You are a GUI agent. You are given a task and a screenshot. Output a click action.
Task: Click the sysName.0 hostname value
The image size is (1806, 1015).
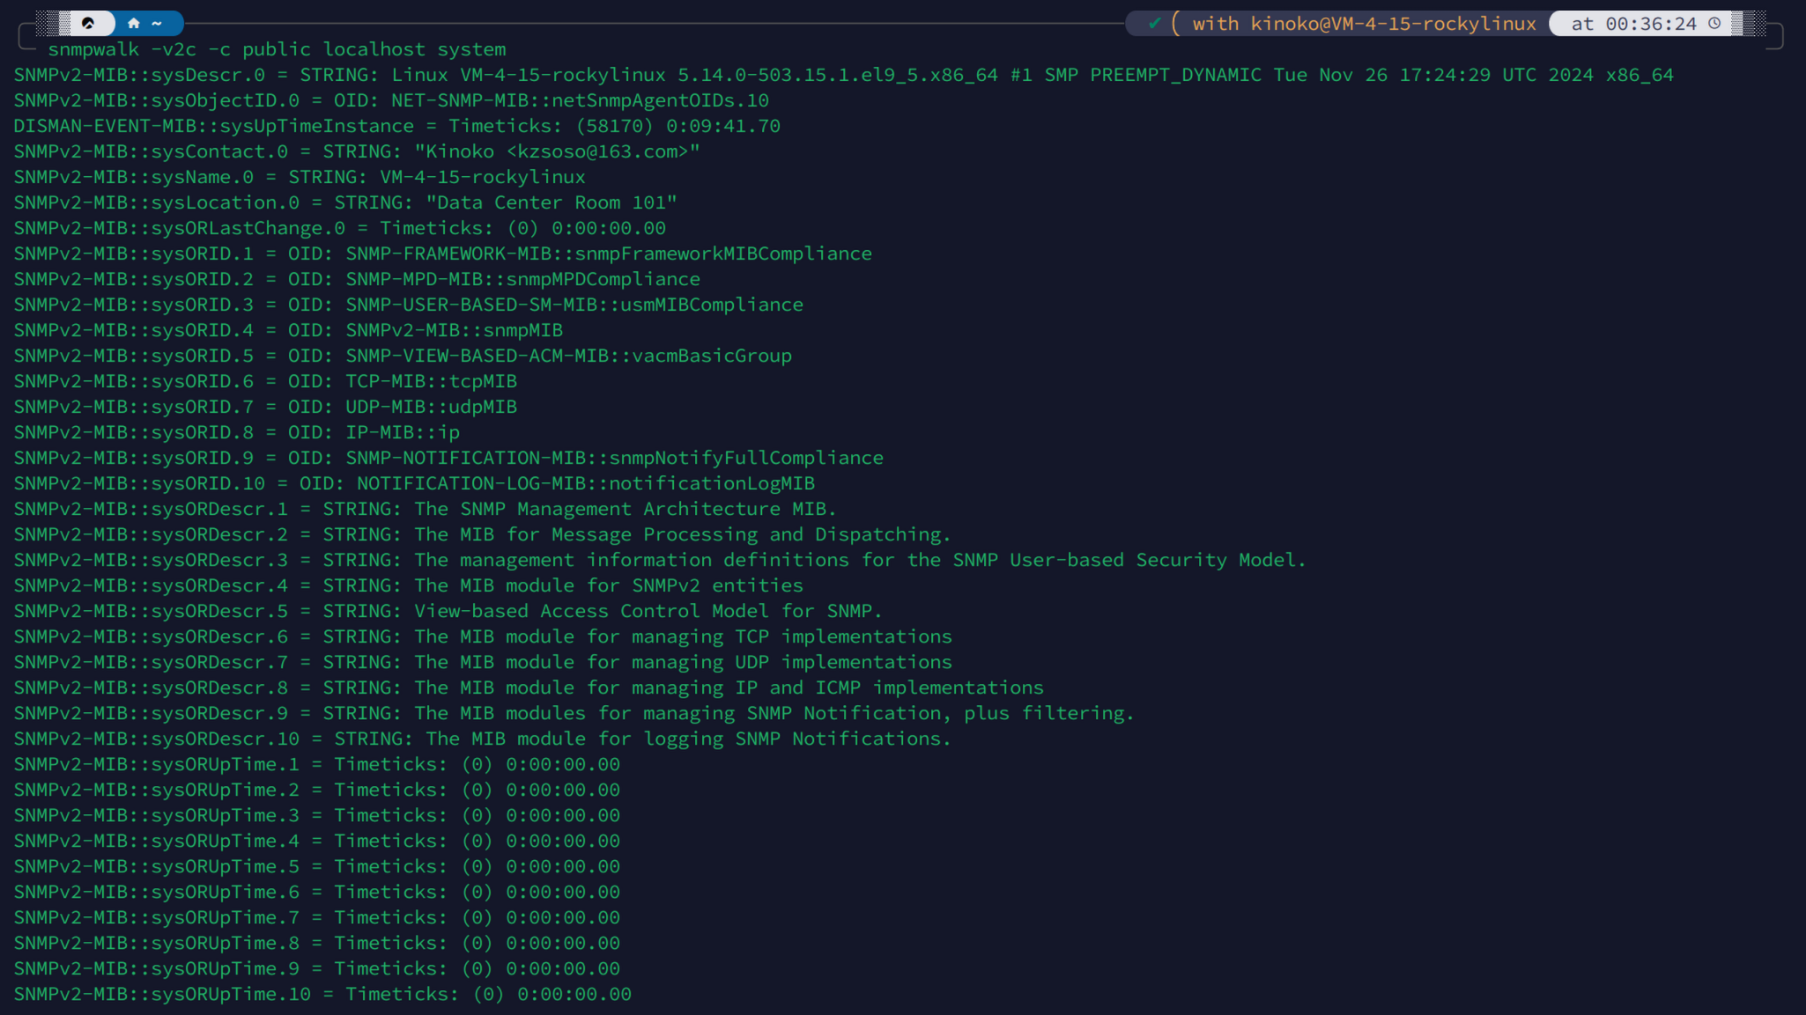(x=482, y=177)
